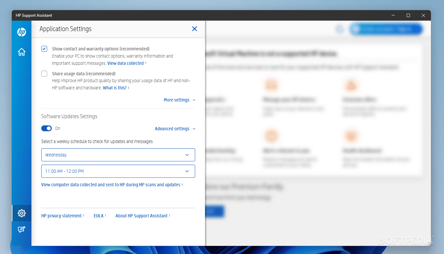Uncheck Show contact and warranty options
Image resolution: width=444 pixels, height=254 pixels.
(x=44, y=49)
